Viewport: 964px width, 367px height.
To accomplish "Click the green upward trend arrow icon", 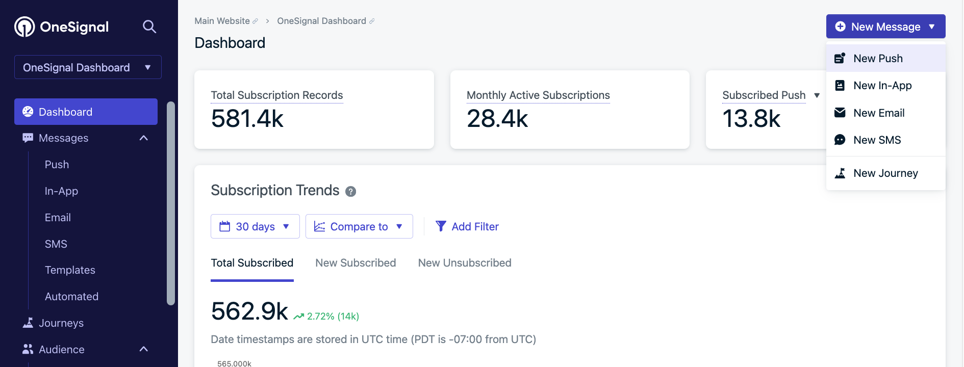I will (299, 317).
